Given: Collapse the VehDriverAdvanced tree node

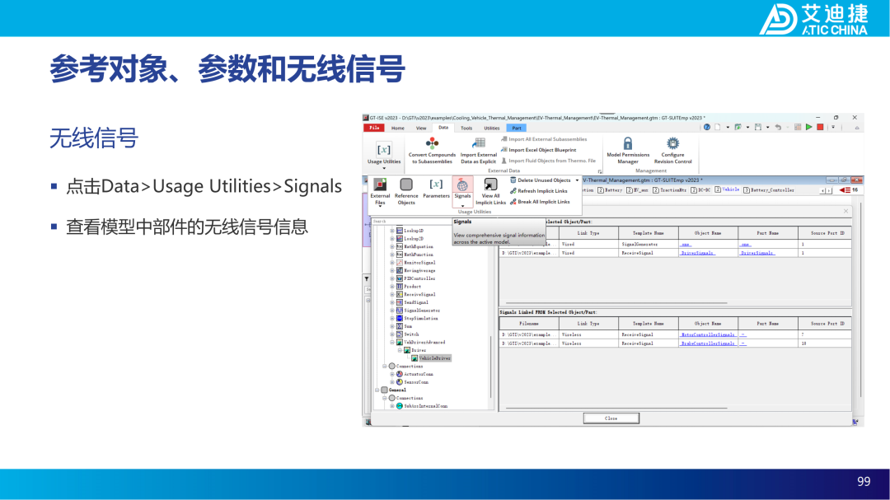Looking at the screenshot, I should [x=392, y=342].
